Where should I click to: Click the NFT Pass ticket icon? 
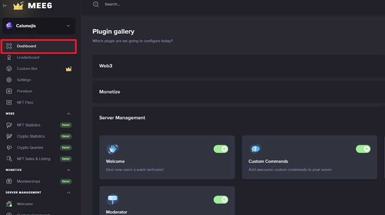(9, 102)
